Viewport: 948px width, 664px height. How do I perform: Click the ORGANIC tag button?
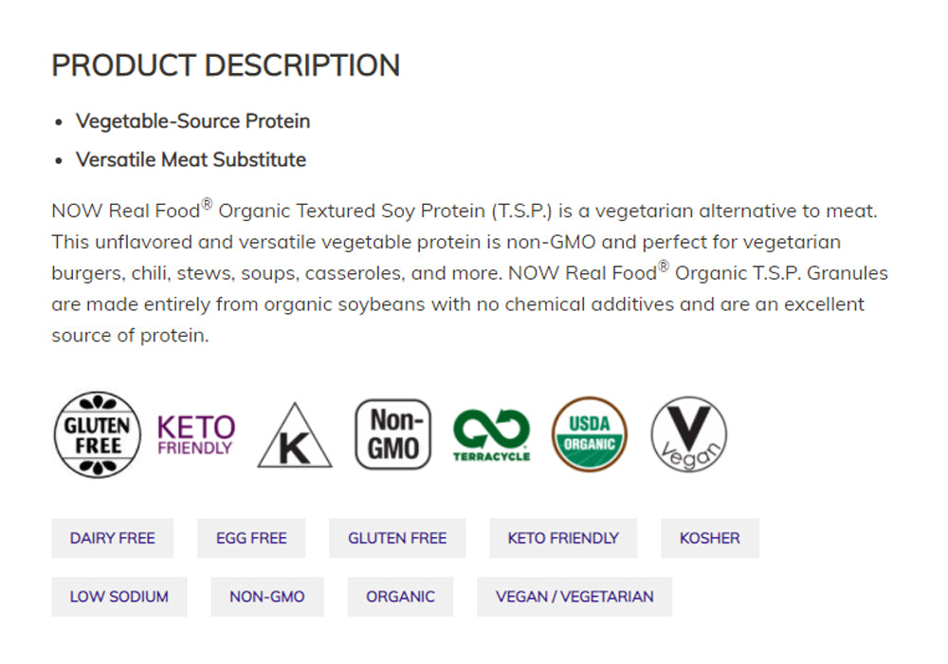point(400,597)
